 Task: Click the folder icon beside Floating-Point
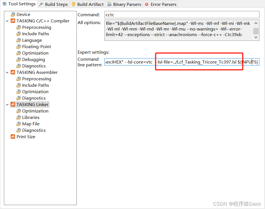(18, 46)
